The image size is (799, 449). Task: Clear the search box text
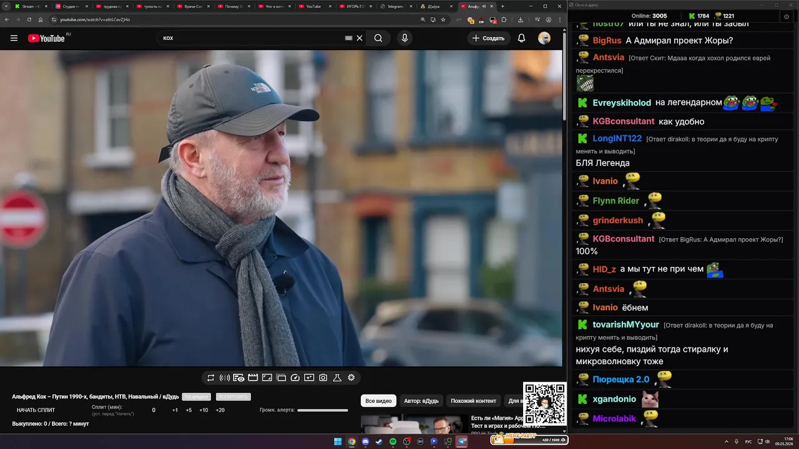click(360, 38)
